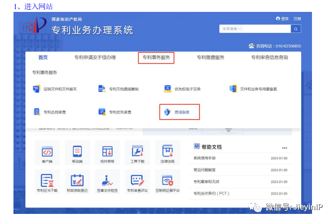Open the 移动端 mobile icon tile
This screenshot has width=333, height=222.
coord(77,153)
